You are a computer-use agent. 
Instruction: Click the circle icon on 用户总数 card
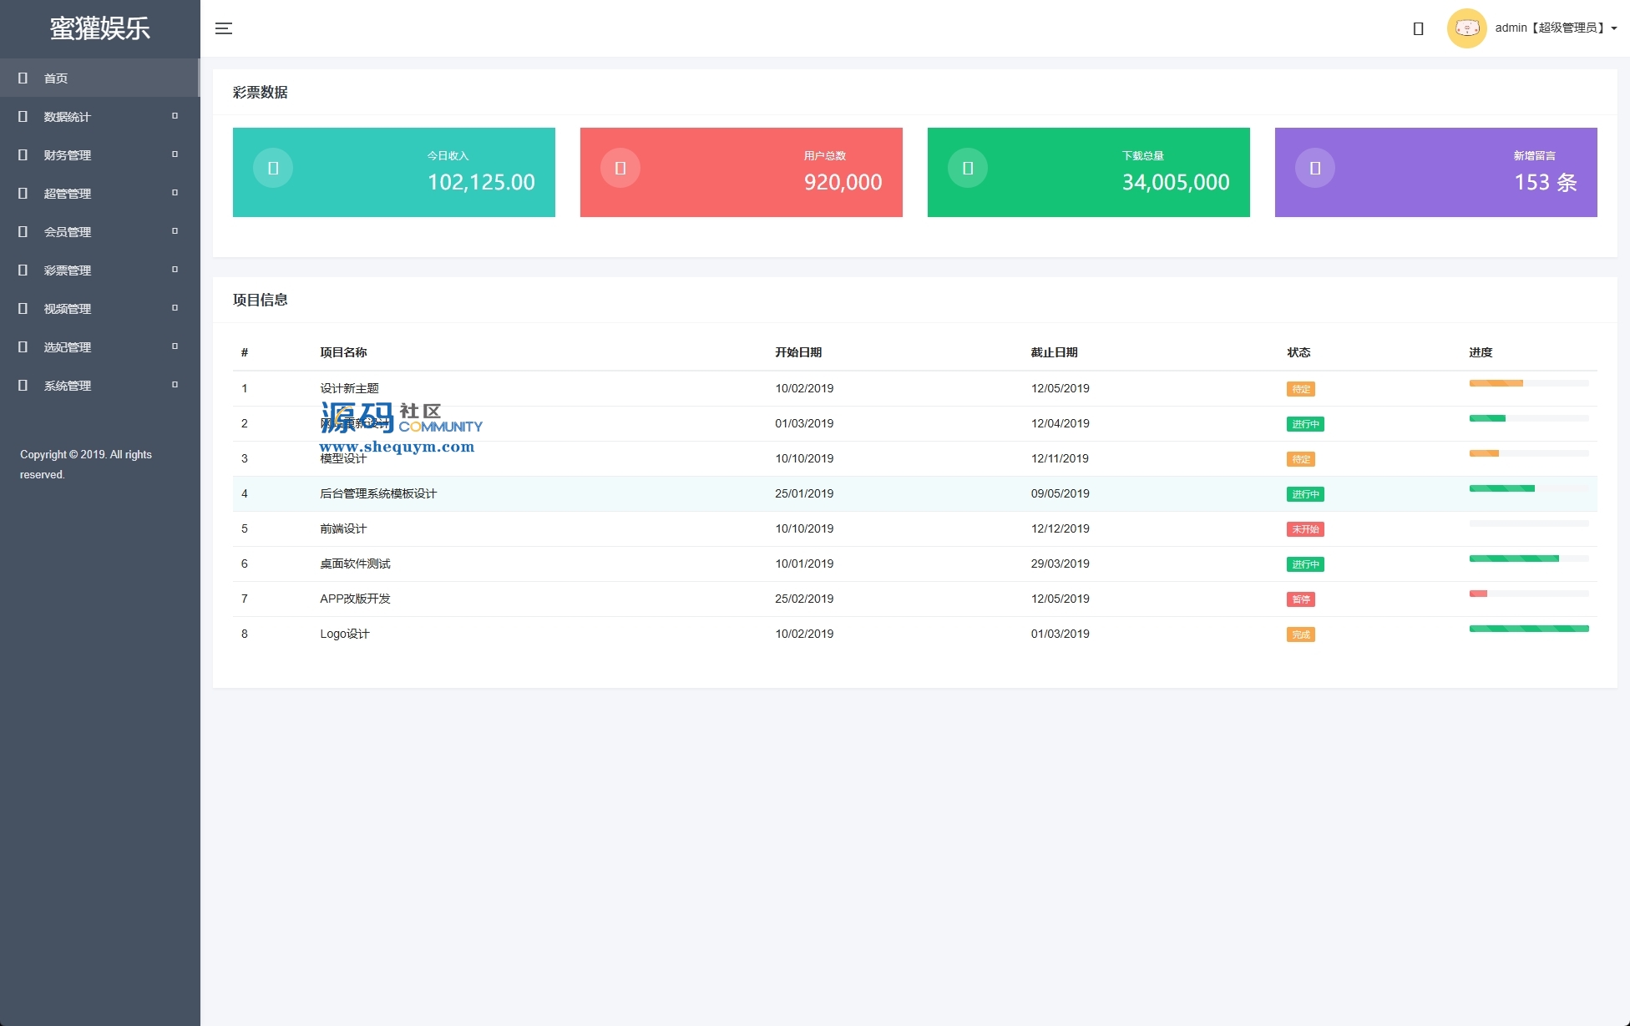[x=620, y=168]
